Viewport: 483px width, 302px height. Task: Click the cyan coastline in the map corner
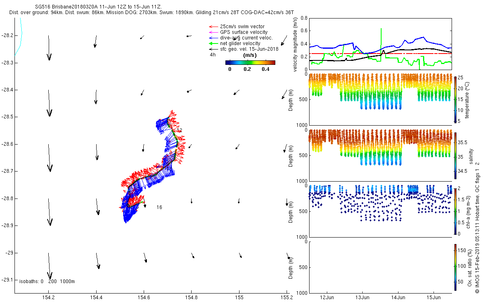[19, 40]
